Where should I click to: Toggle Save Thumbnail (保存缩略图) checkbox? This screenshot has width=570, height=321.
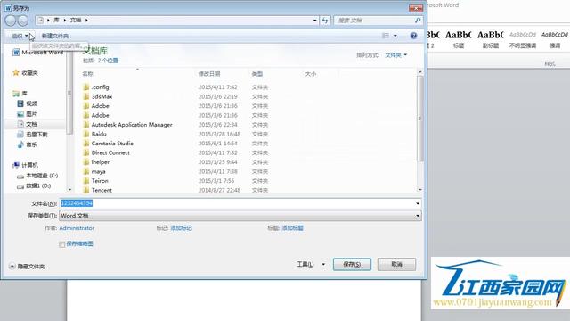point(61,244)
